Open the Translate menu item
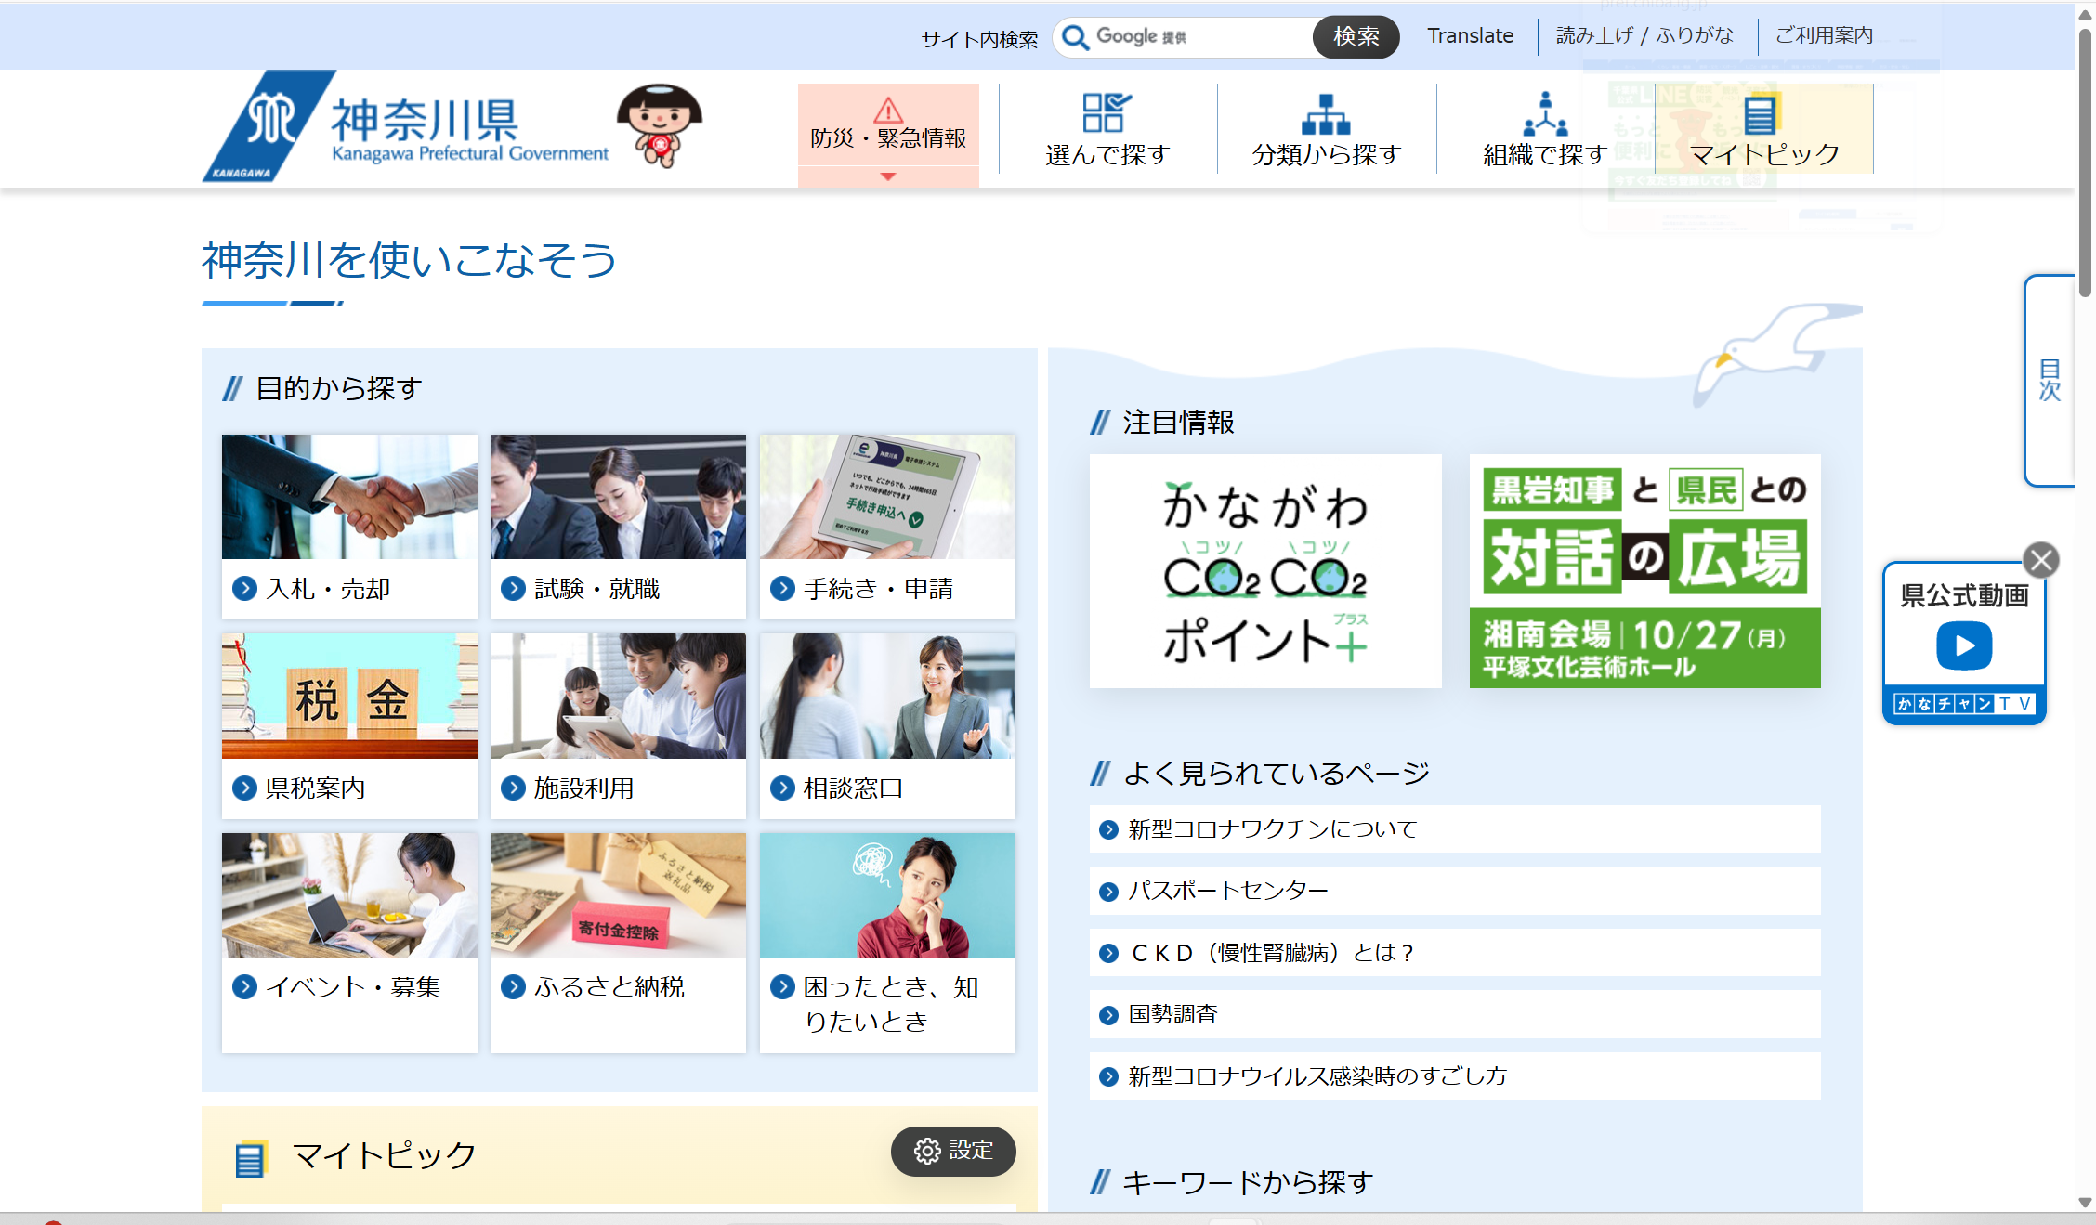Image resolution: width=2096 pixels, height=1225 pixels. pyautogui.click(x=1470, y=36)
